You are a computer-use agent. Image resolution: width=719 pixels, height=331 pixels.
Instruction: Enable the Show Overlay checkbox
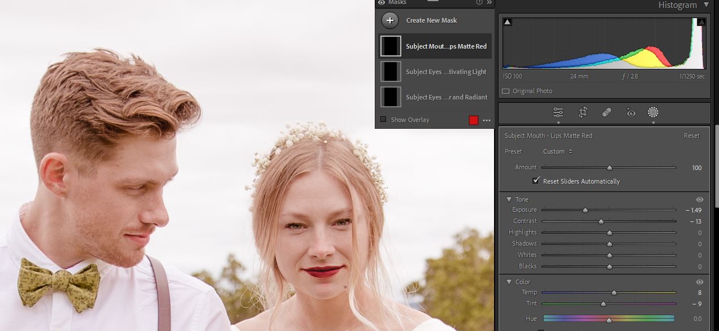pos(383,120)
